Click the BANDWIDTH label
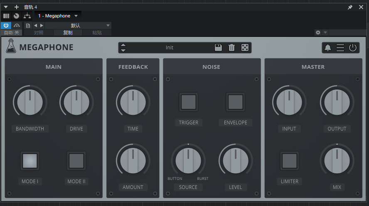 pos(30,128)
